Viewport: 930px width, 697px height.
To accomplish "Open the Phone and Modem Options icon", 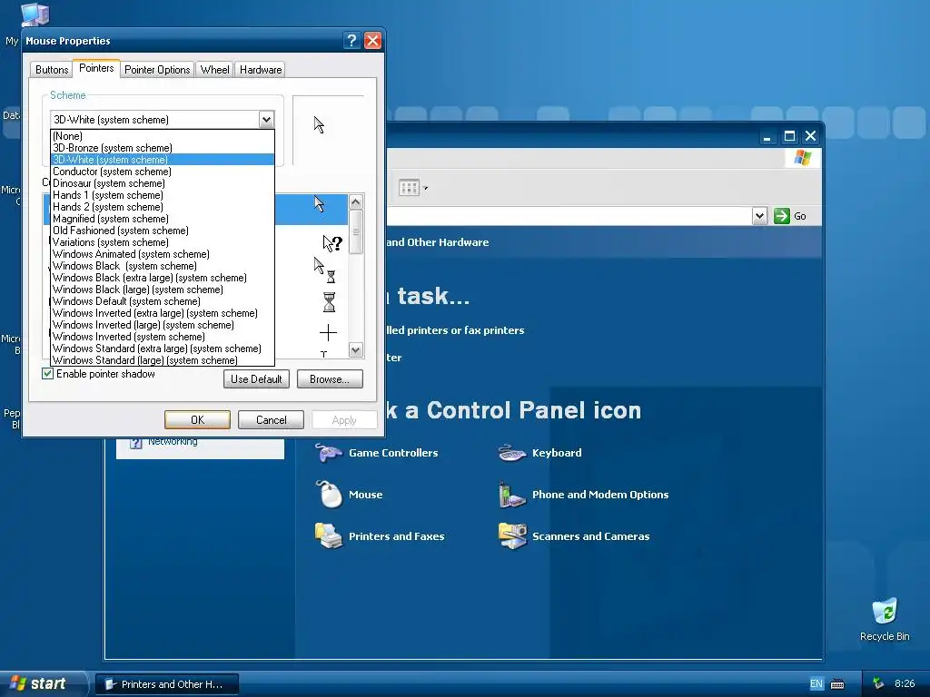I will point(512,495).
